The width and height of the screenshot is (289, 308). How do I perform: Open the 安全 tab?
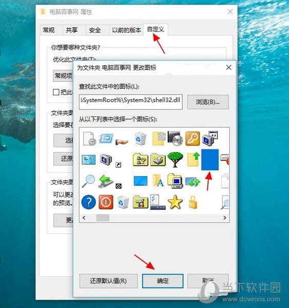94,30
